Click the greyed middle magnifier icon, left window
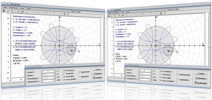The width and height of the screenshot is (212, 100). pyautogui.click(x=15, y=11)
